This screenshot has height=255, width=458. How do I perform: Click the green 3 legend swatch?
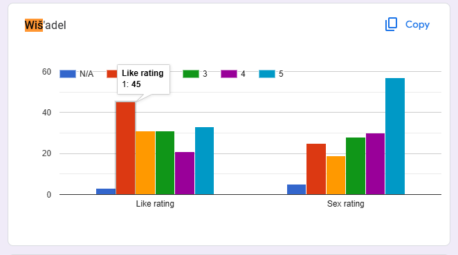point(191,74)
